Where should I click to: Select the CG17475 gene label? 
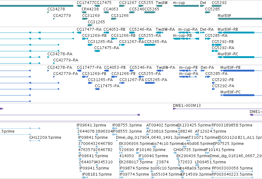coord(103,3)
